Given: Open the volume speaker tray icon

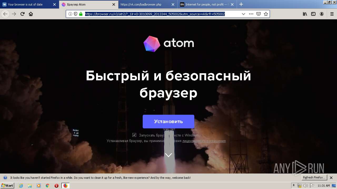Looking at the screenshot, I should [306, 186].
